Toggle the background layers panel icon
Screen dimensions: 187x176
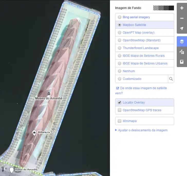(182, 42)
